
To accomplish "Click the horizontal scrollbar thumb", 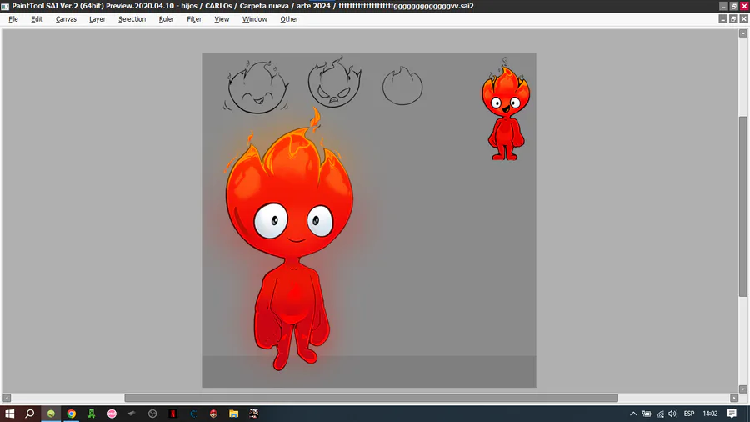I will click(x=371, y=398).
